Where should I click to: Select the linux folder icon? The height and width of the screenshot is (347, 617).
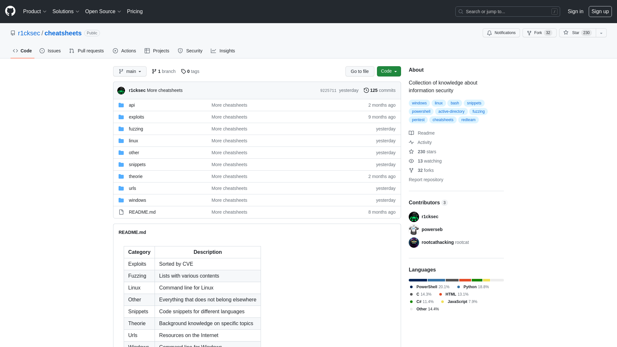coord(121,141)
